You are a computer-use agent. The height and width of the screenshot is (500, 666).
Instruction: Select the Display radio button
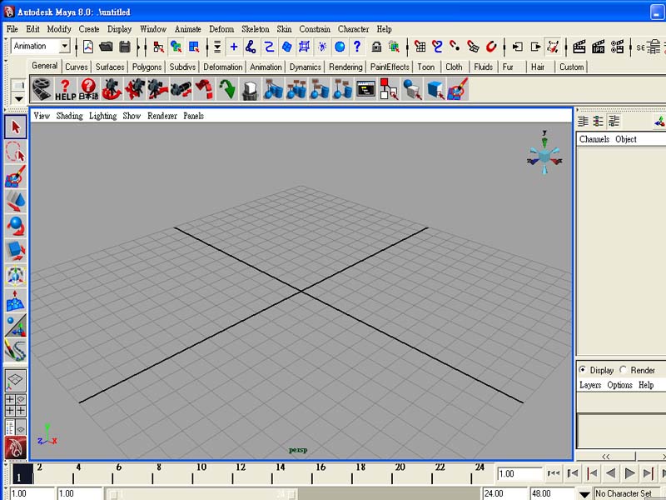tap(582, 370)
